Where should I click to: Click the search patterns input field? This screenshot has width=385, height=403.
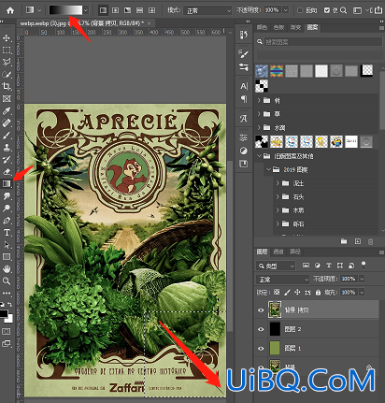(323, 42)
